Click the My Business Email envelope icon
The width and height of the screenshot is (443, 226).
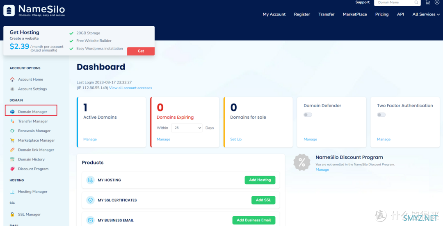90,220
